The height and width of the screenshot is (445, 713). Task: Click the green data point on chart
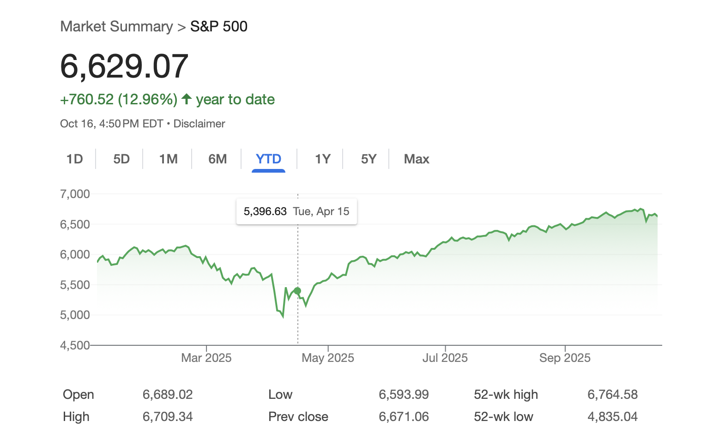tap(297, 291)
